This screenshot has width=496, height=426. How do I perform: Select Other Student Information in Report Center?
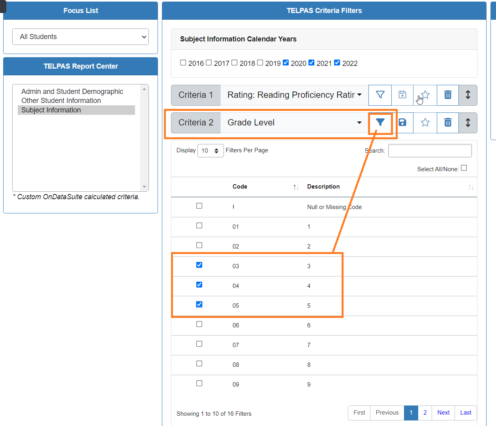point(61,101)
